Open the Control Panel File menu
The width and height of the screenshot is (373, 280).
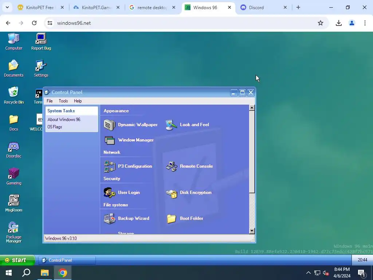pyautogui.click(x=50, y=101)
